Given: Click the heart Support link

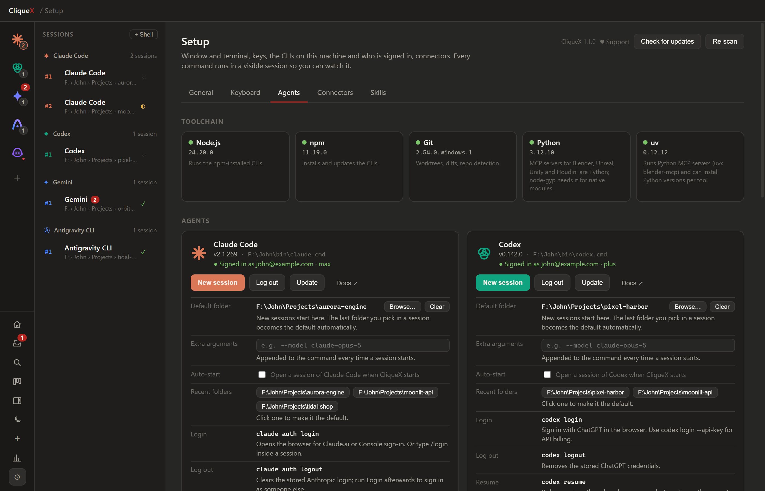Looking at the screenshot, I should [614, 42].
